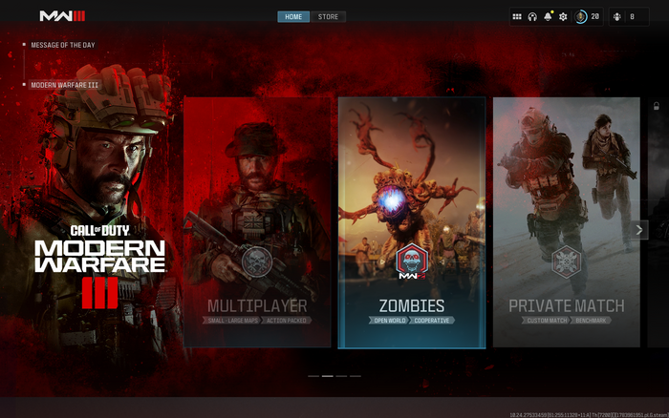Go to fourth carousel page indicator
Image resolution: width=669 pixels, height=418 pixels.
pyautogui.click(x=356, y=376)
